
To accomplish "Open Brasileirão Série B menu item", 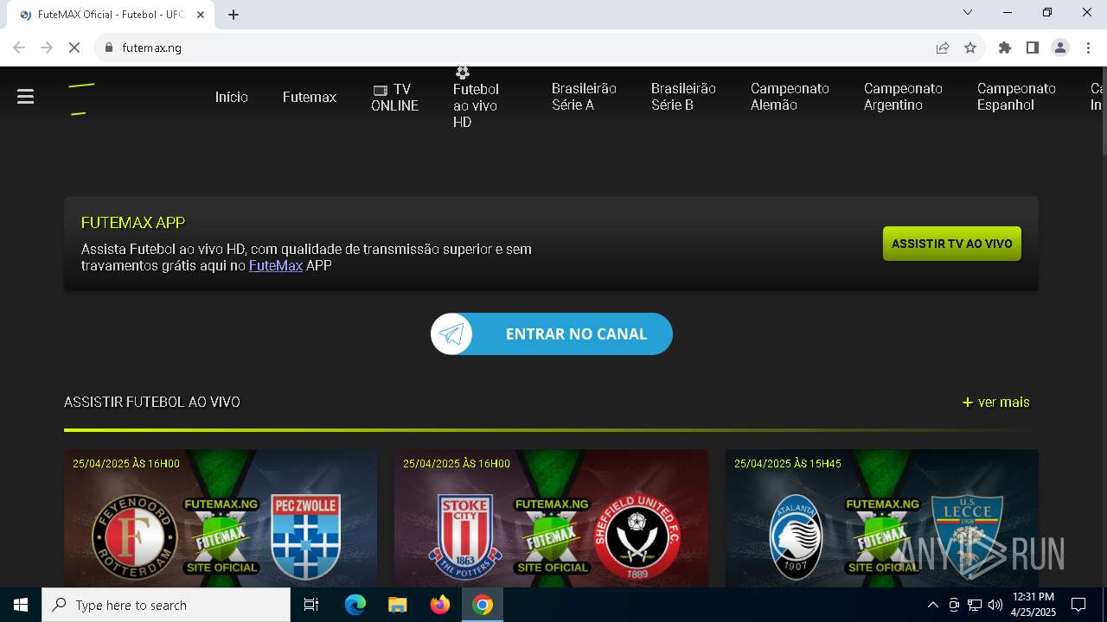I will click(x=683, y=97).
